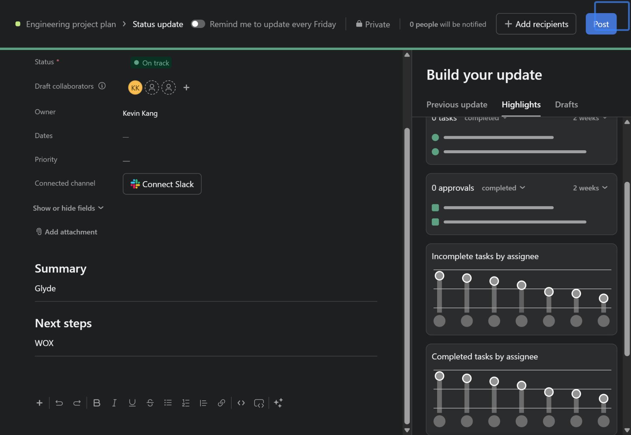Screen dimensions: 631x435
Task: Click the Dates field value
Action: tap(126, 137)
